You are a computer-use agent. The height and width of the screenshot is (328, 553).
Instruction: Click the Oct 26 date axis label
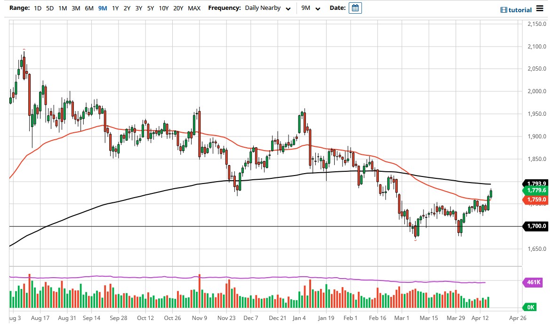(x=172, y=318)
